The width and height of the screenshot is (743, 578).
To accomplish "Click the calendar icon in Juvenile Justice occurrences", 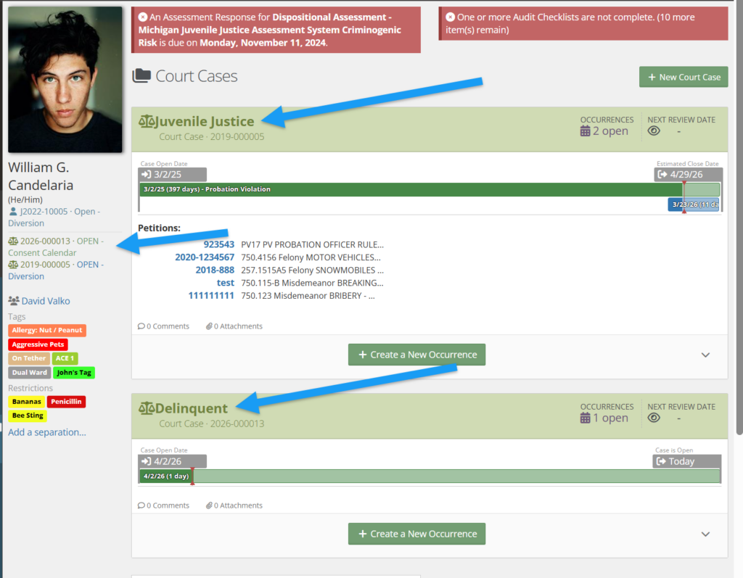I will pos(585,131).
